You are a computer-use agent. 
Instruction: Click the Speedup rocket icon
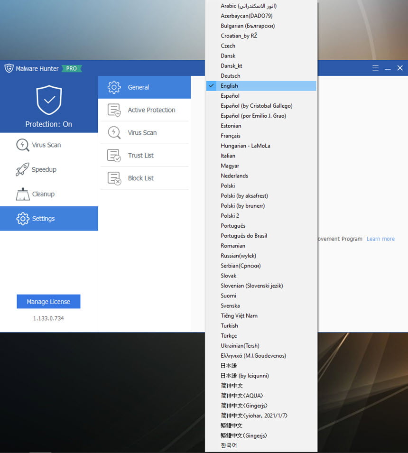point(23,169)
